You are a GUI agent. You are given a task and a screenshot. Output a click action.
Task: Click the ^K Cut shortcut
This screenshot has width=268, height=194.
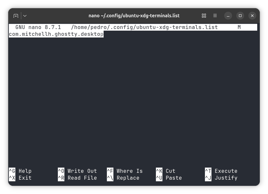pyautogui.click(x=166, y=171)
